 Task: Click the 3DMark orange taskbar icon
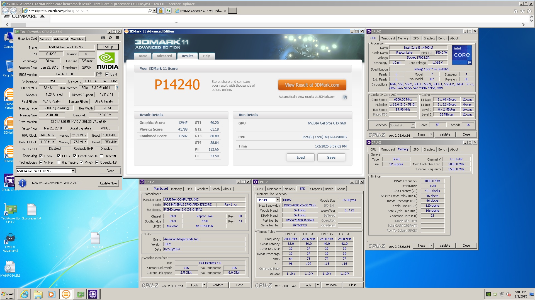tap(66, 294)
